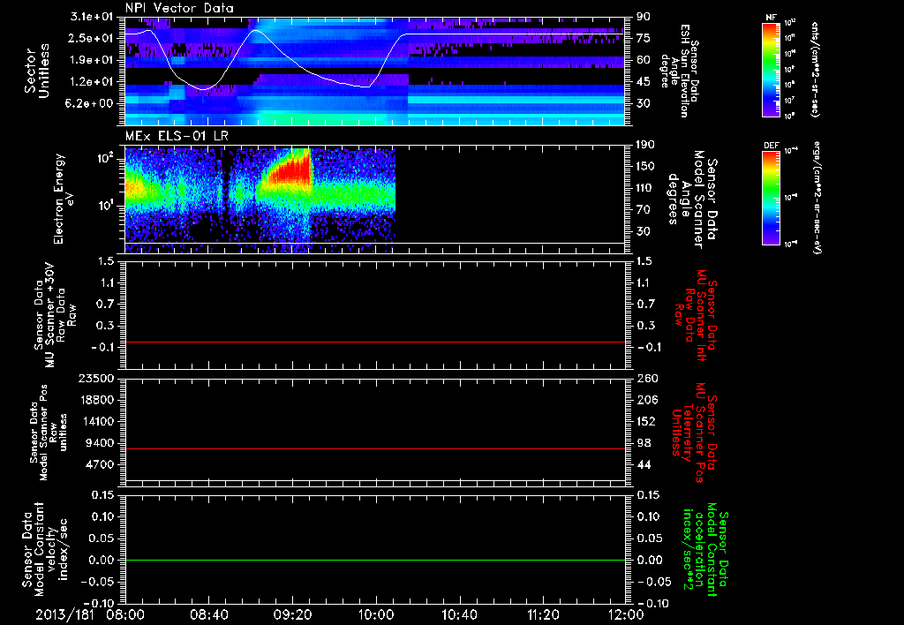Click the 90 degree sun elevation tick
The image size is (904, 625).
644,17
